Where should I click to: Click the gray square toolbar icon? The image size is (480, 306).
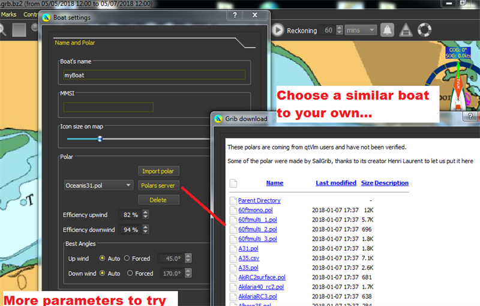pos(20,29)
